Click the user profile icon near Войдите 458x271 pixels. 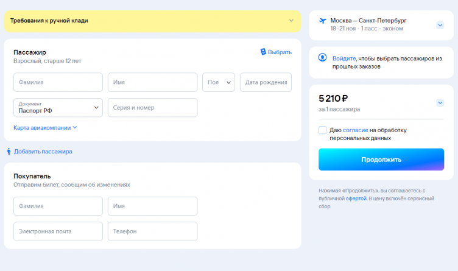tap(323, 58)
